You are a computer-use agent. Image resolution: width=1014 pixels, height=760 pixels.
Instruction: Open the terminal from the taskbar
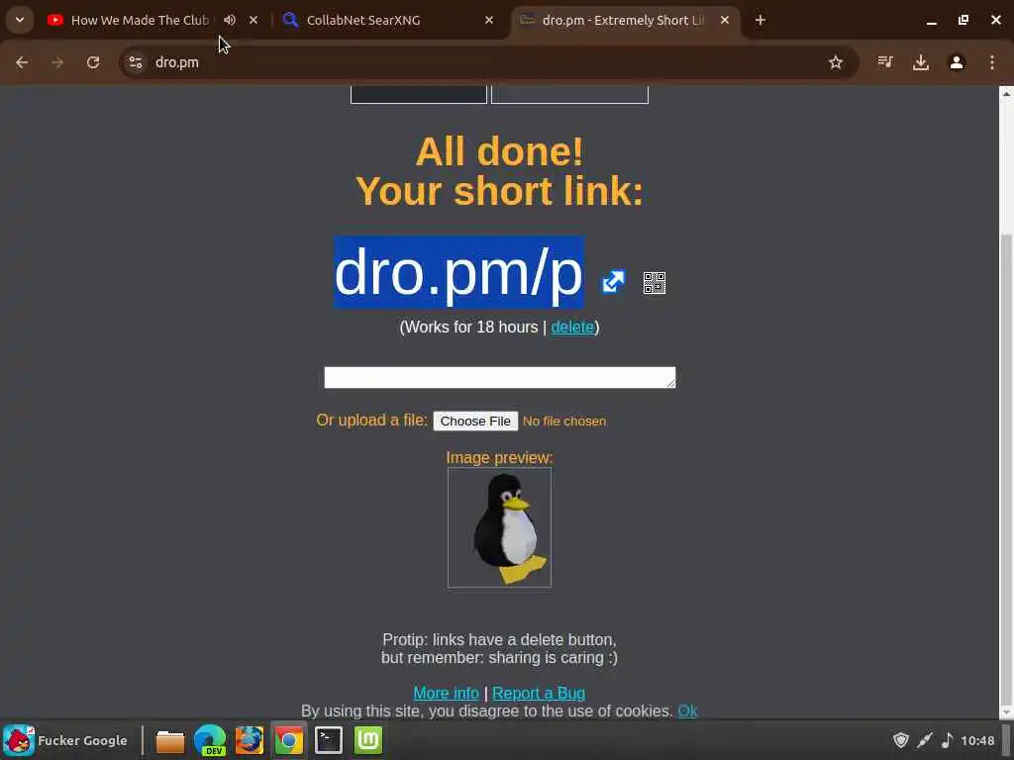(329, 740)
